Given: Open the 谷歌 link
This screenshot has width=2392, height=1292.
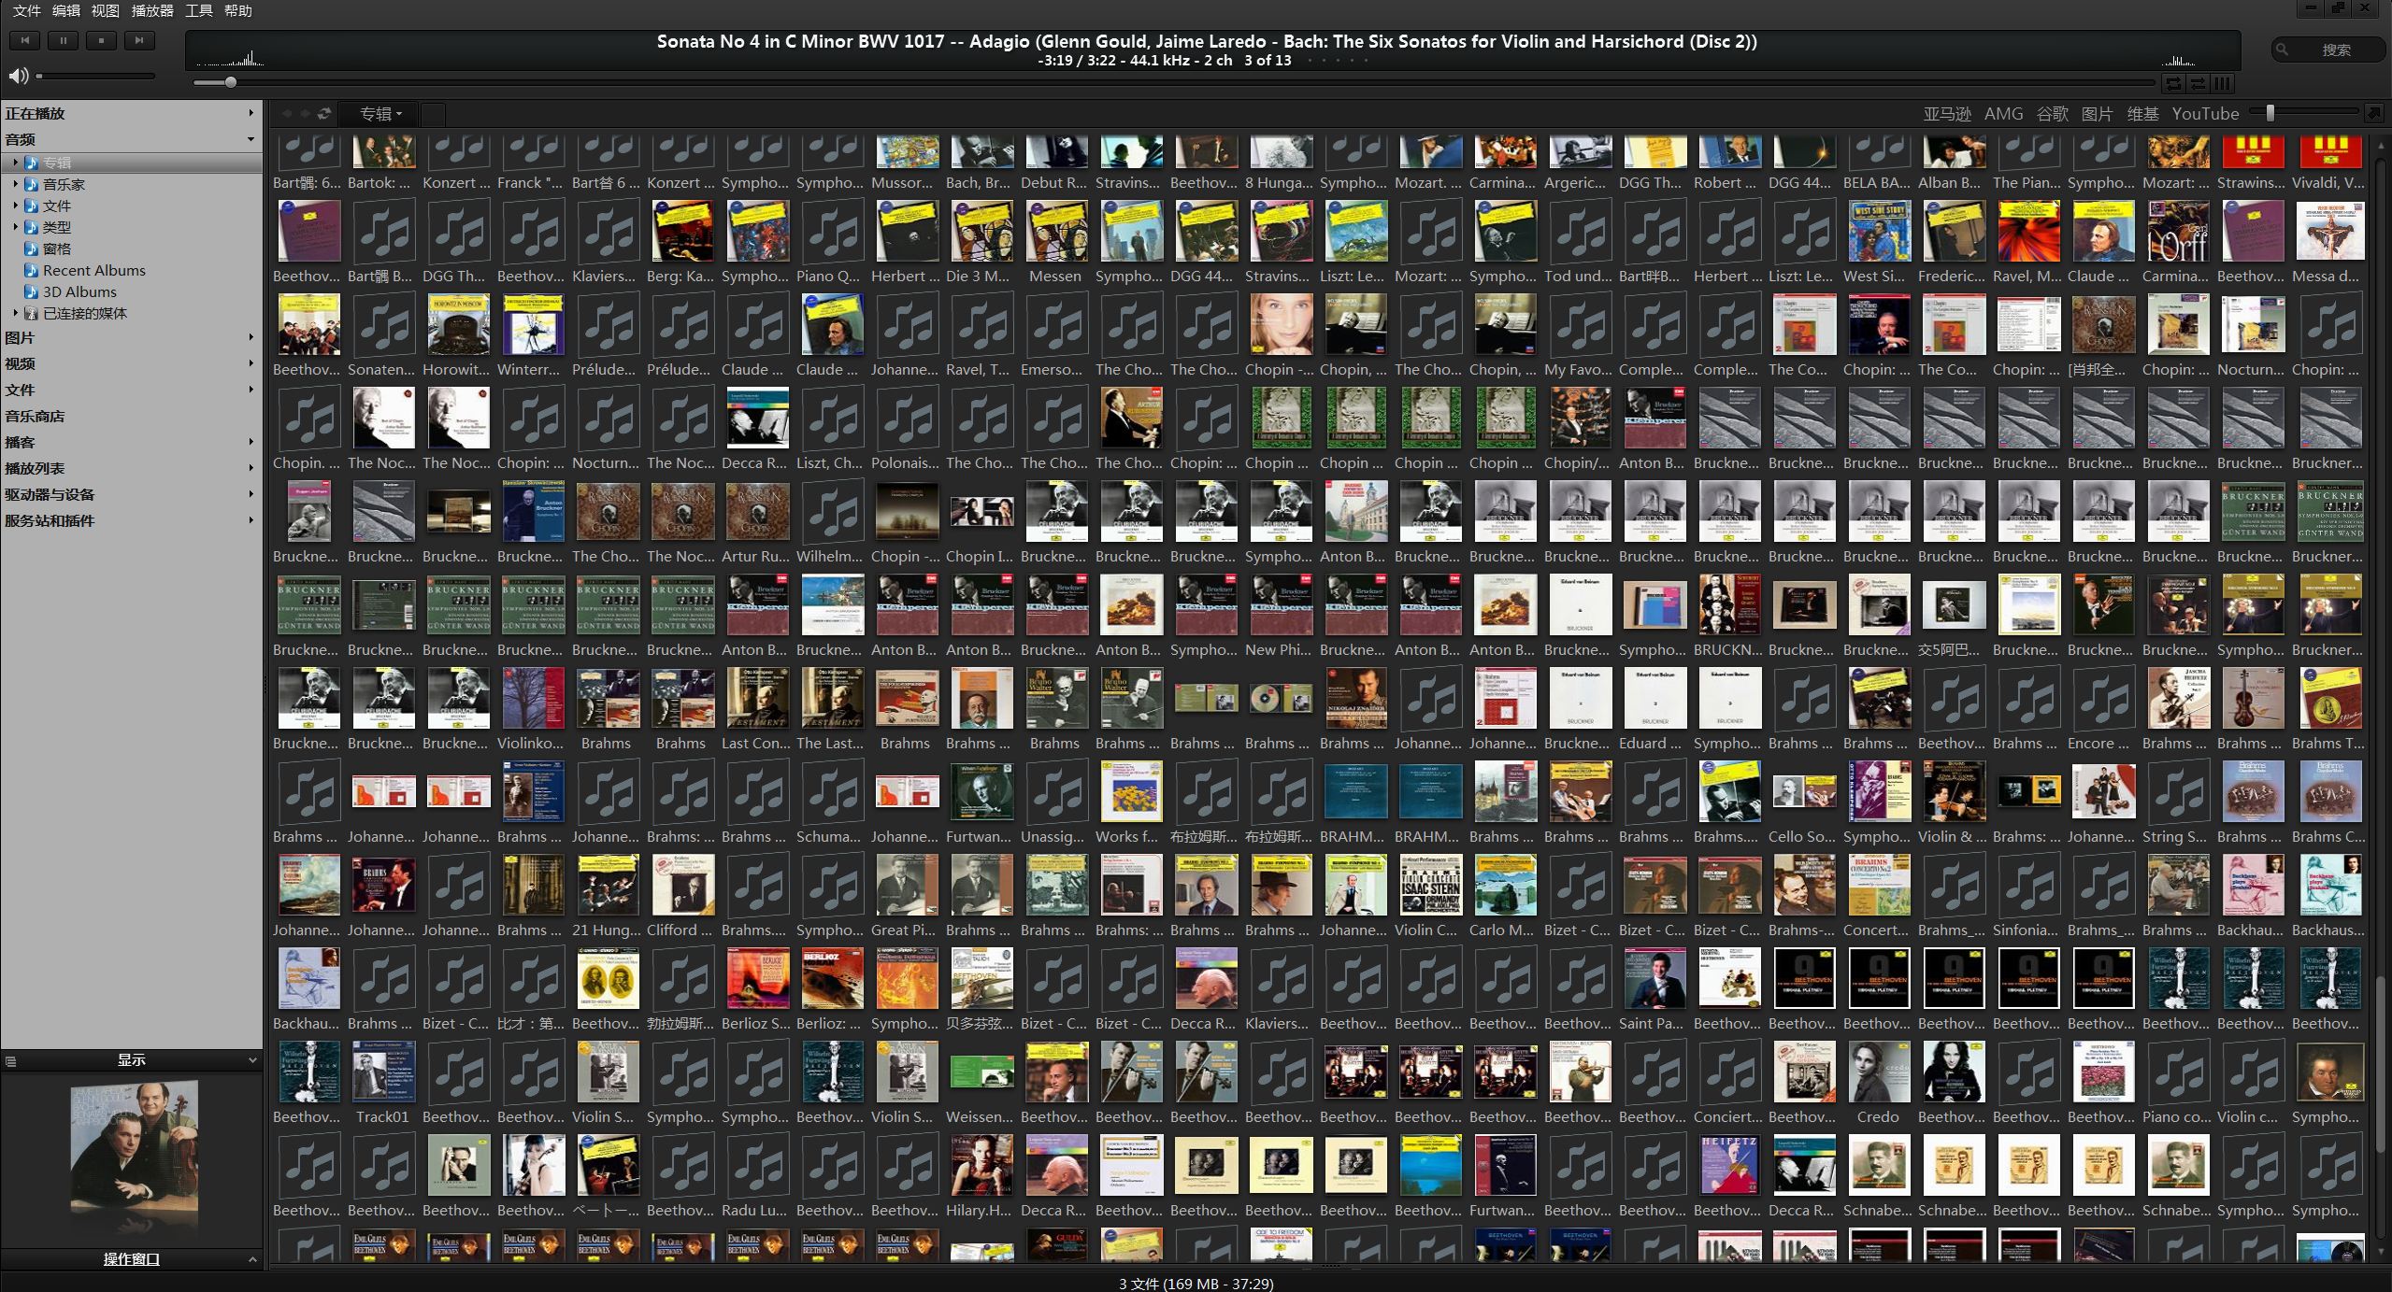Looking at the screenshot, I should [2053, 114].
